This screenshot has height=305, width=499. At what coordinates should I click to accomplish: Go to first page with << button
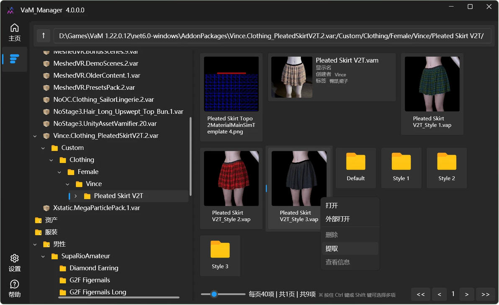click(x=421, y=295)
